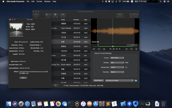Open Photos from the Dock
The width and height of the screenshot is (172, 108).
point(58,104)
